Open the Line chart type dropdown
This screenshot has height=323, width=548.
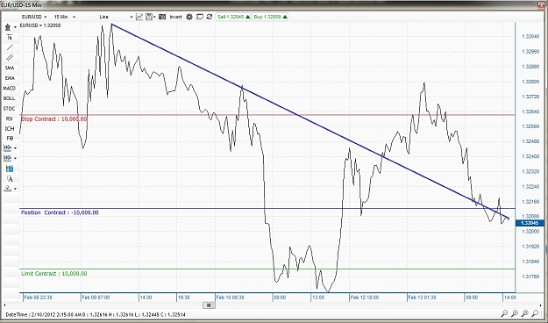[116, 17]
